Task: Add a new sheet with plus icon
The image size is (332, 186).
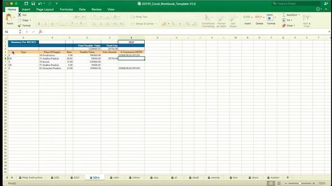Action: [x=287, y=177]
